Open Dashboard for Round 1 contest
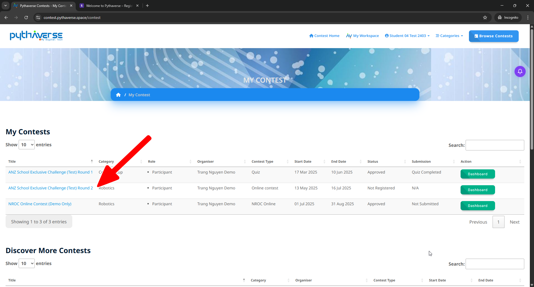This screenshot has width=534, height=287. click(478, 174)
